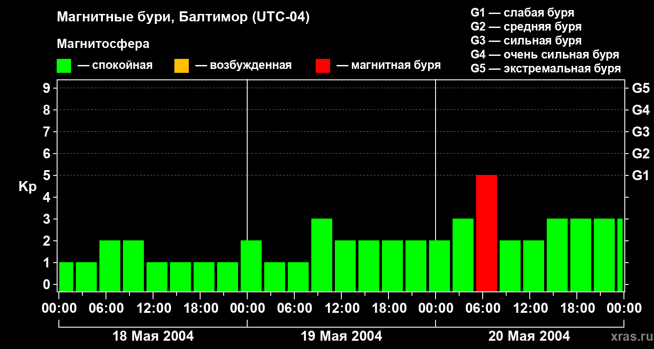Click the '06:00' time label of 19 Мая
Viewport: 654px width, 349px height.
click(x=294, y=308)
